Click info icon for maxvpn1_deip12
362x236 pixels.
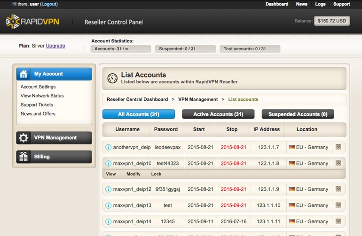tap(108, 189)
